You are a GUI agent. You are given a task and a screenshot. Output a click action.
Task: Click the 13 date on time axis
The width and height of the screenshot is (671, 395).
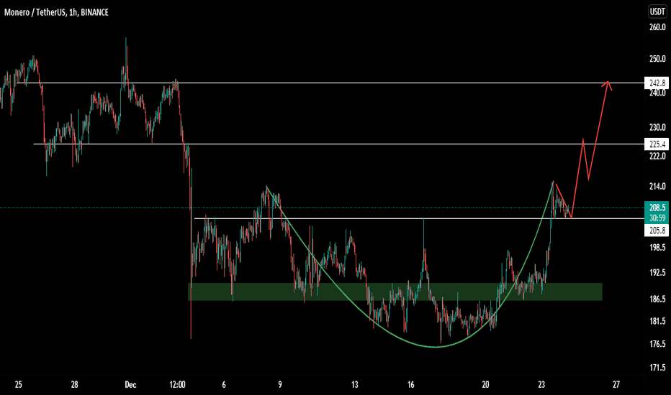pyautogui.click(x=355, y=385)
